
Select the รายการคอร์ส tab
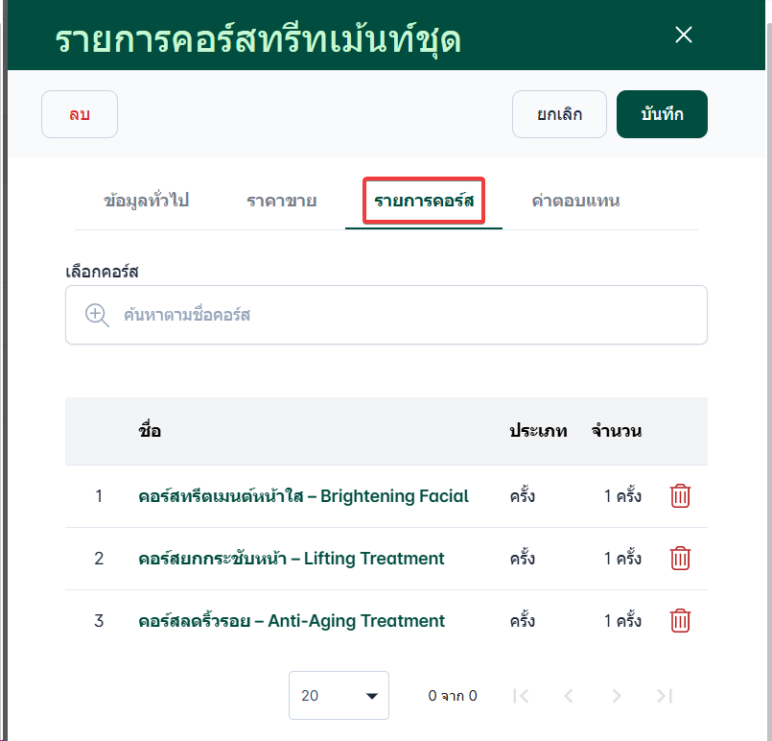424,202
